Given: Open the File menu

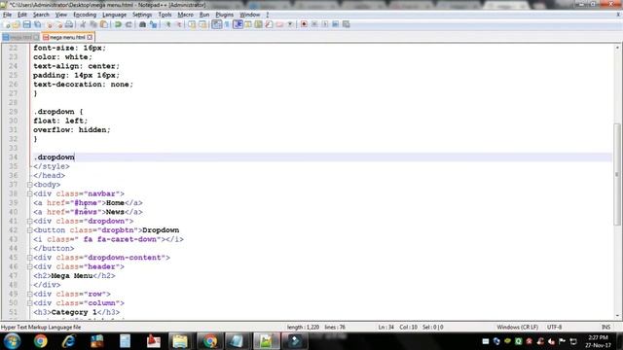Looking at the screenshot, I should (7, 15).
